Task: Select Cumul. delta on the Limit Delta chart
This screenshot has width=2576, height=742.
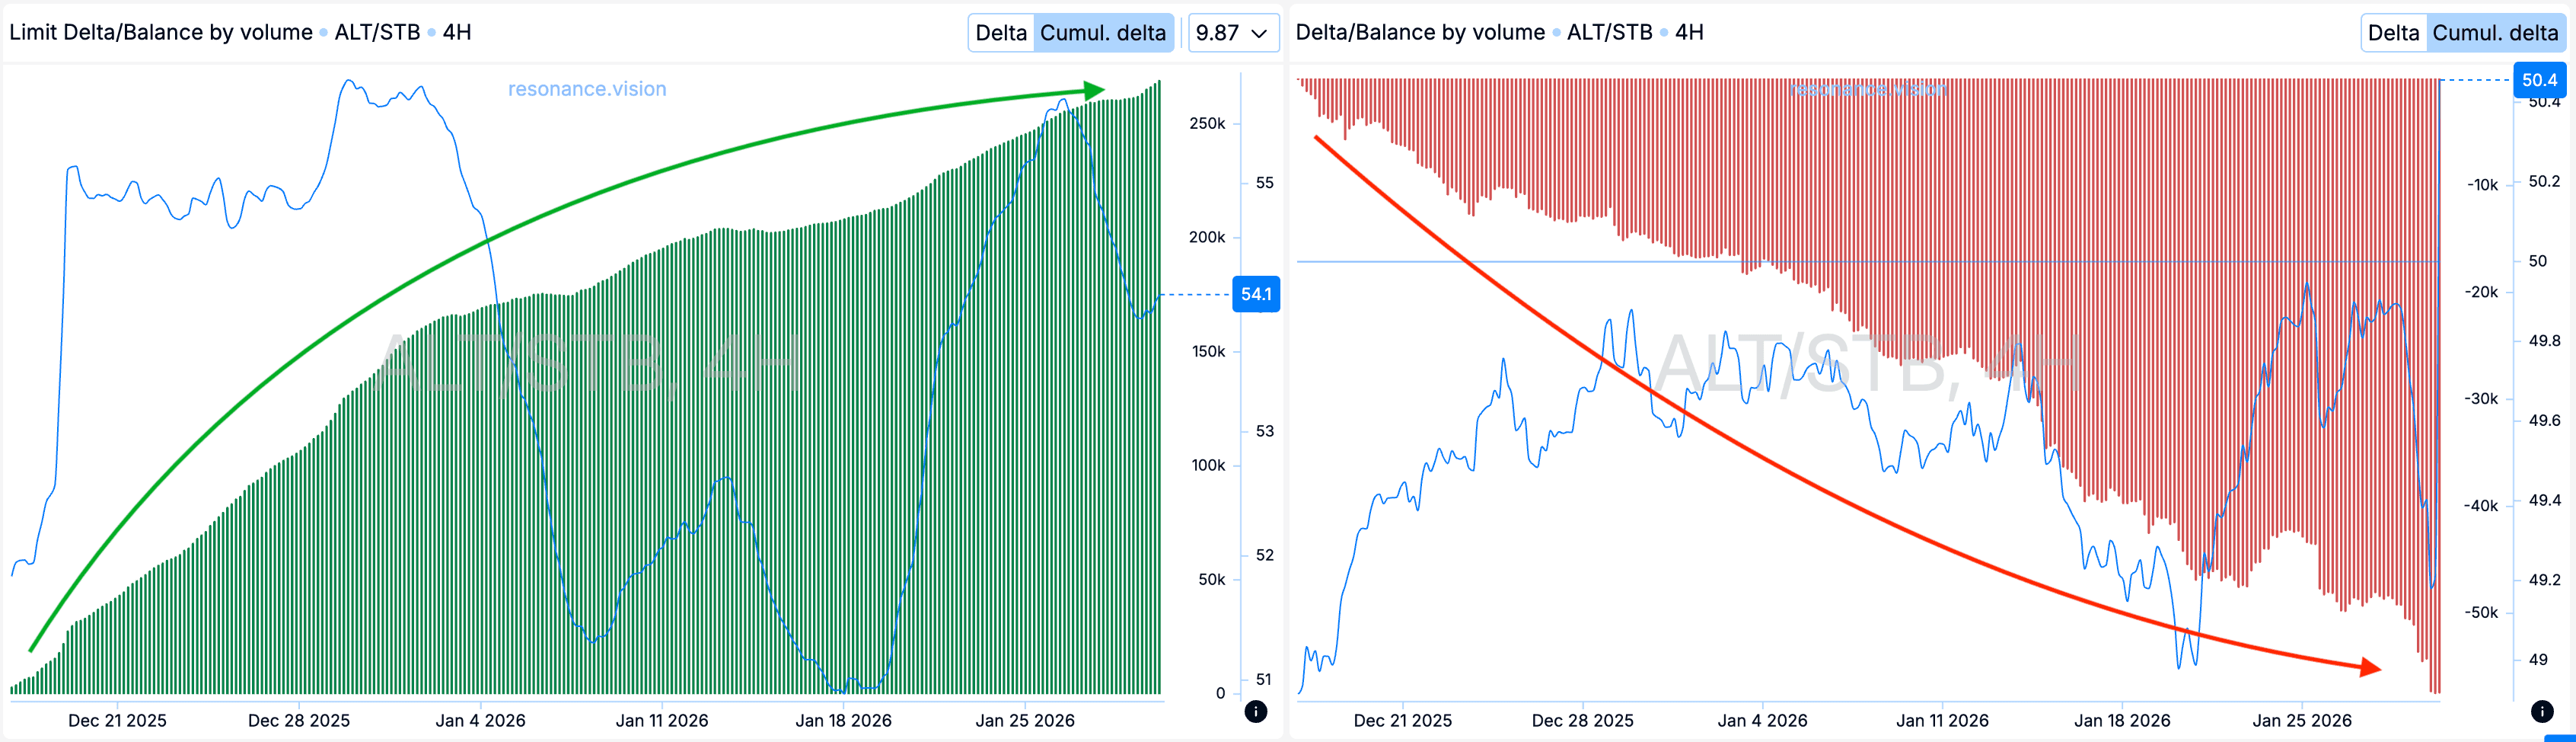Action: [x=1102, y=33]
